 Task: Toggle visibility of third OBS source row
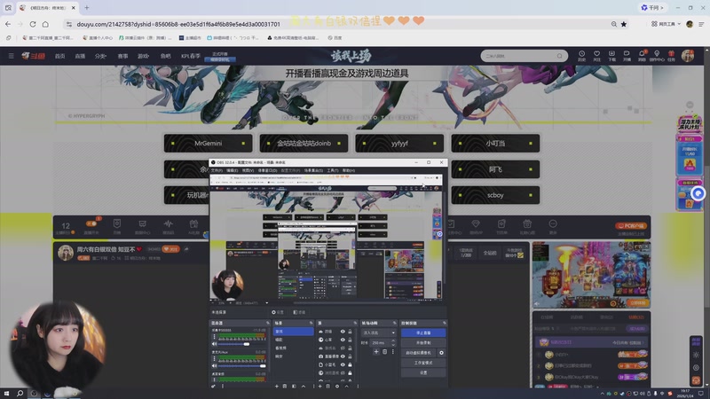tap(343, 348)
